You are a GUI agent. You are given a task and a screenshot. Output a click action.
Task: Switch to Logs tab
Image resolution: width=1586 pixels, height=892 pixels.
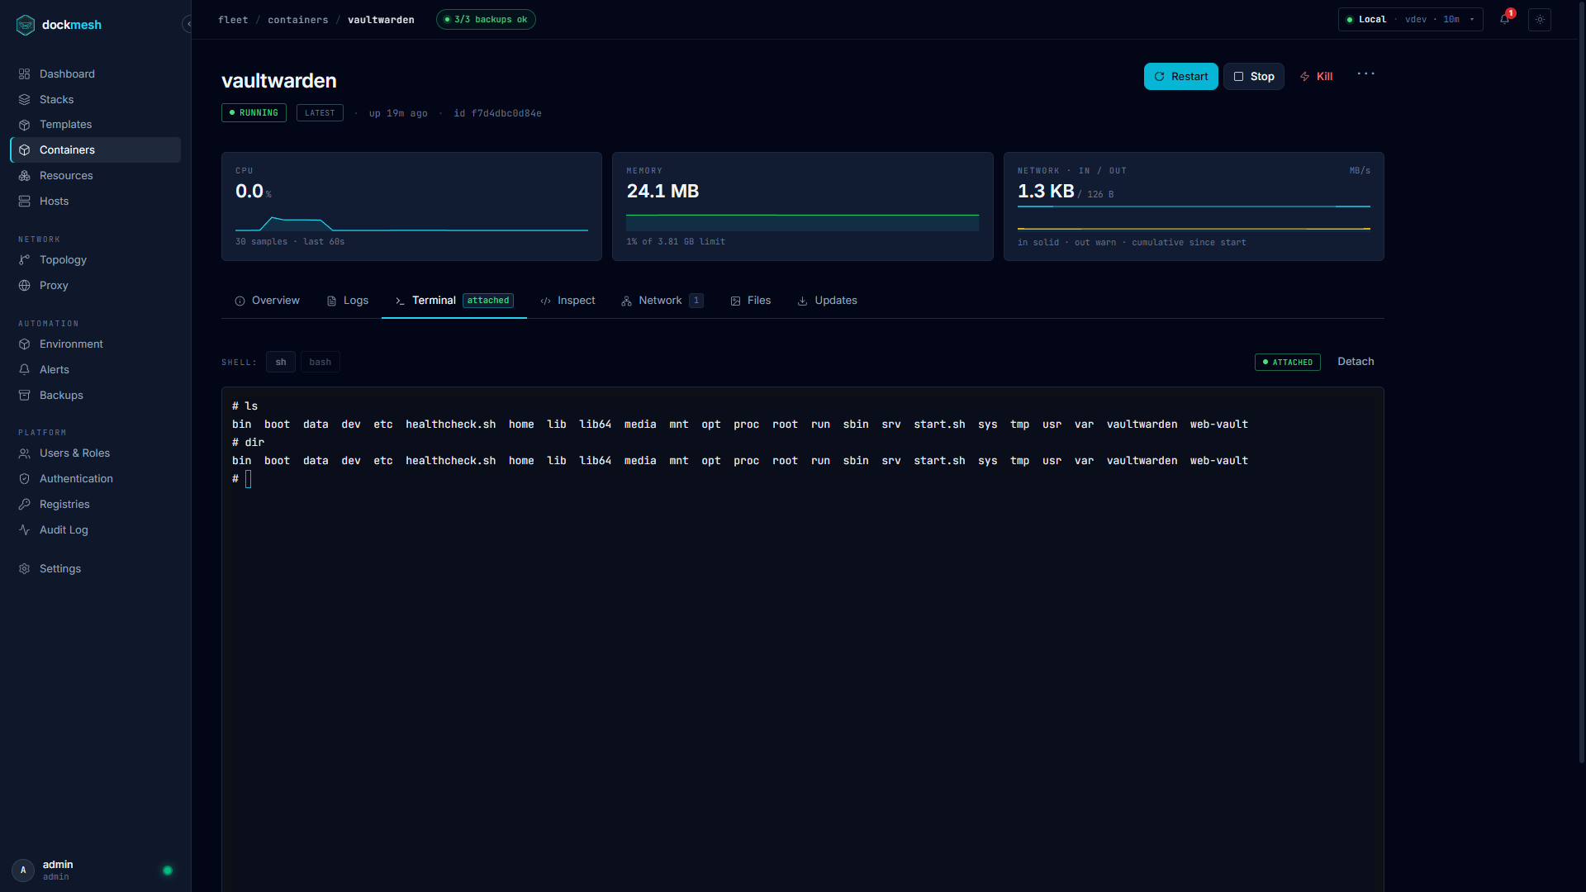(x=347, y=301)
